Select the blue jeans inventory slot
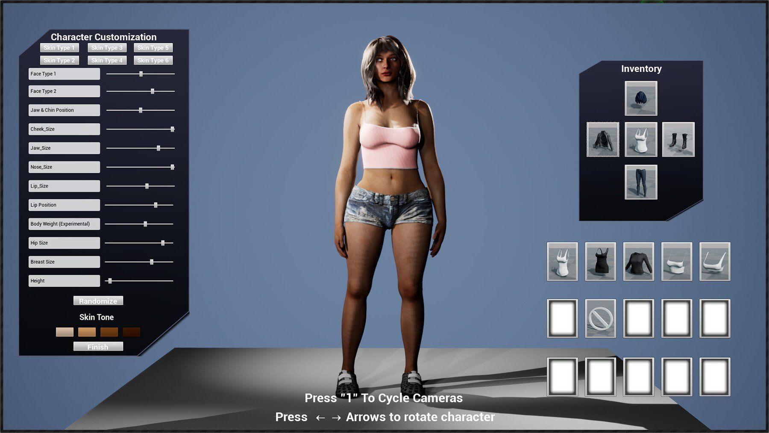This screenshot has height=433, width=769. 640,182
